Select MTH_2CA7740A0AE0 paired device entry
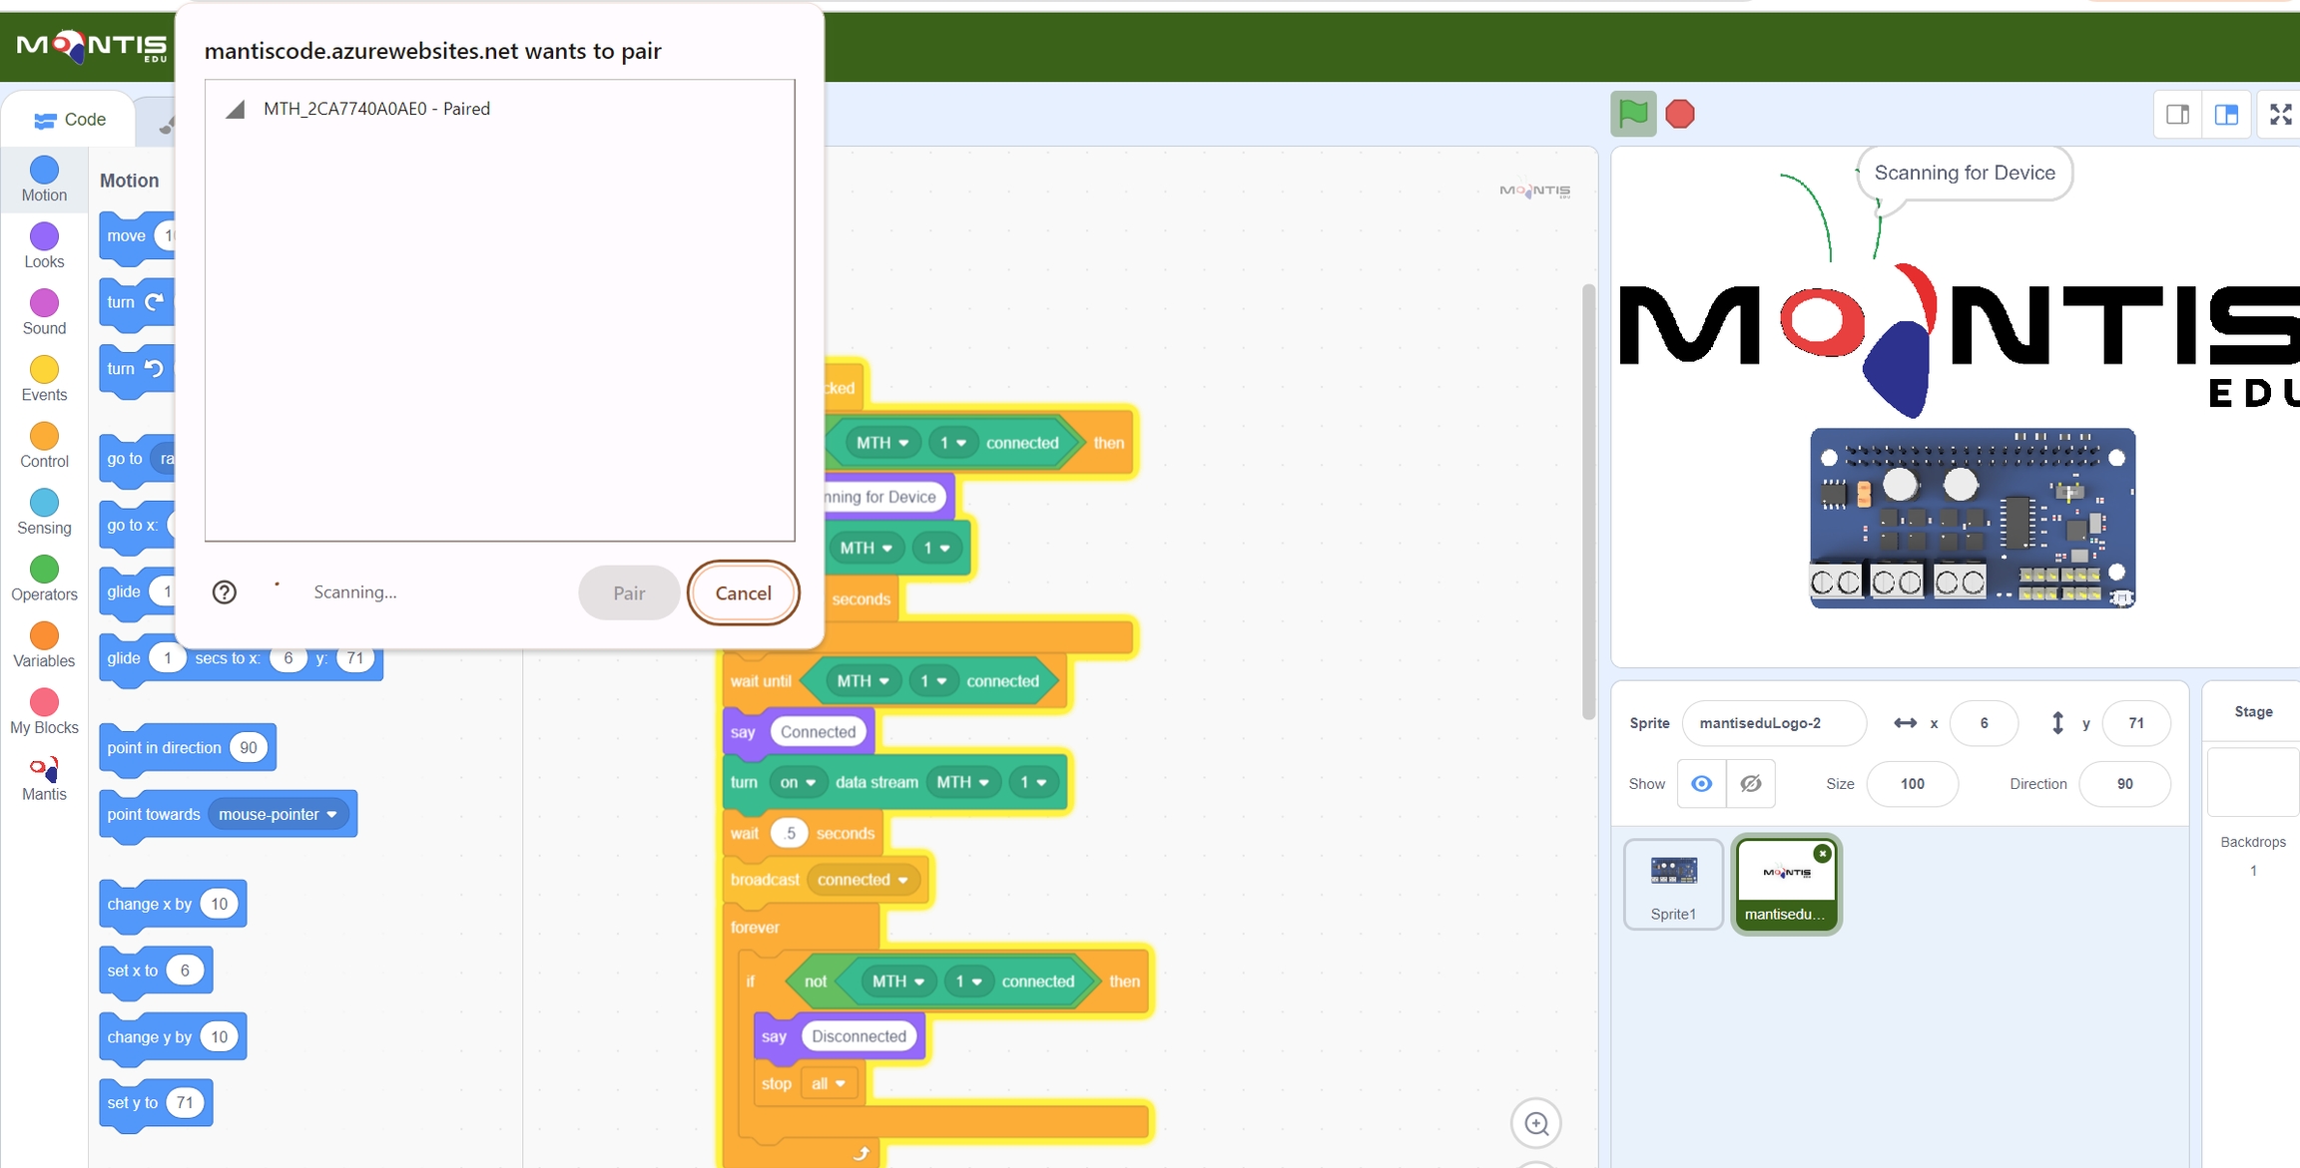Image resolution: width=2300 pixels, height=1168 pixels. pyautogui.click(x=376, y=109)
